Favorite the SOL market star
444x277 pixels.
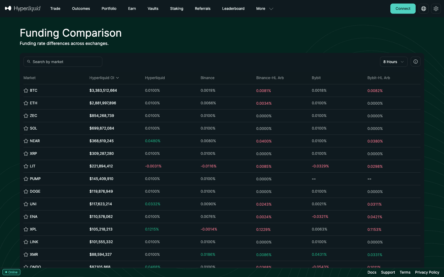pyautogui.click(x=26, y=128)
